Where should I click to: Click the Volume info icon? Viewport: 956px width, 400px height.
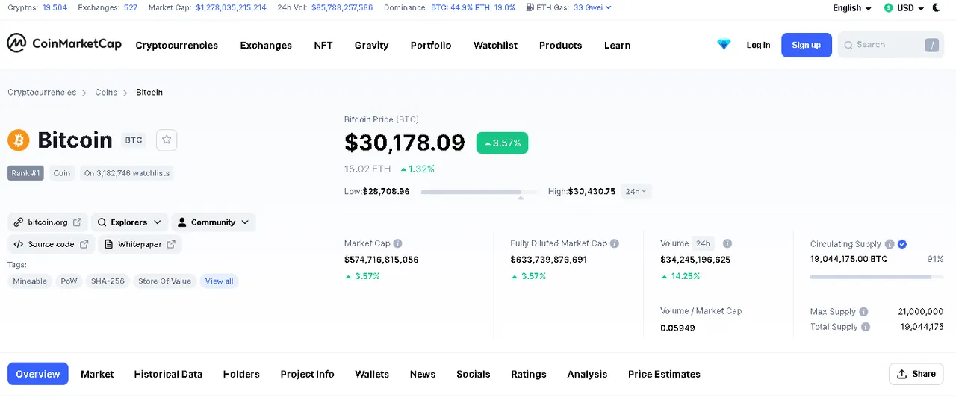[x=727, y=243]
